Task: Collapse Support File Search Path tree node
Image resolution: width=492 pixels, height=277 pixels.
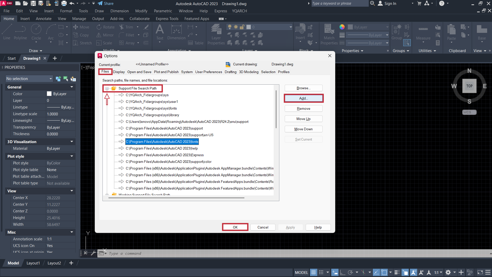Action: pyautogui.click(x=107, y=88)
